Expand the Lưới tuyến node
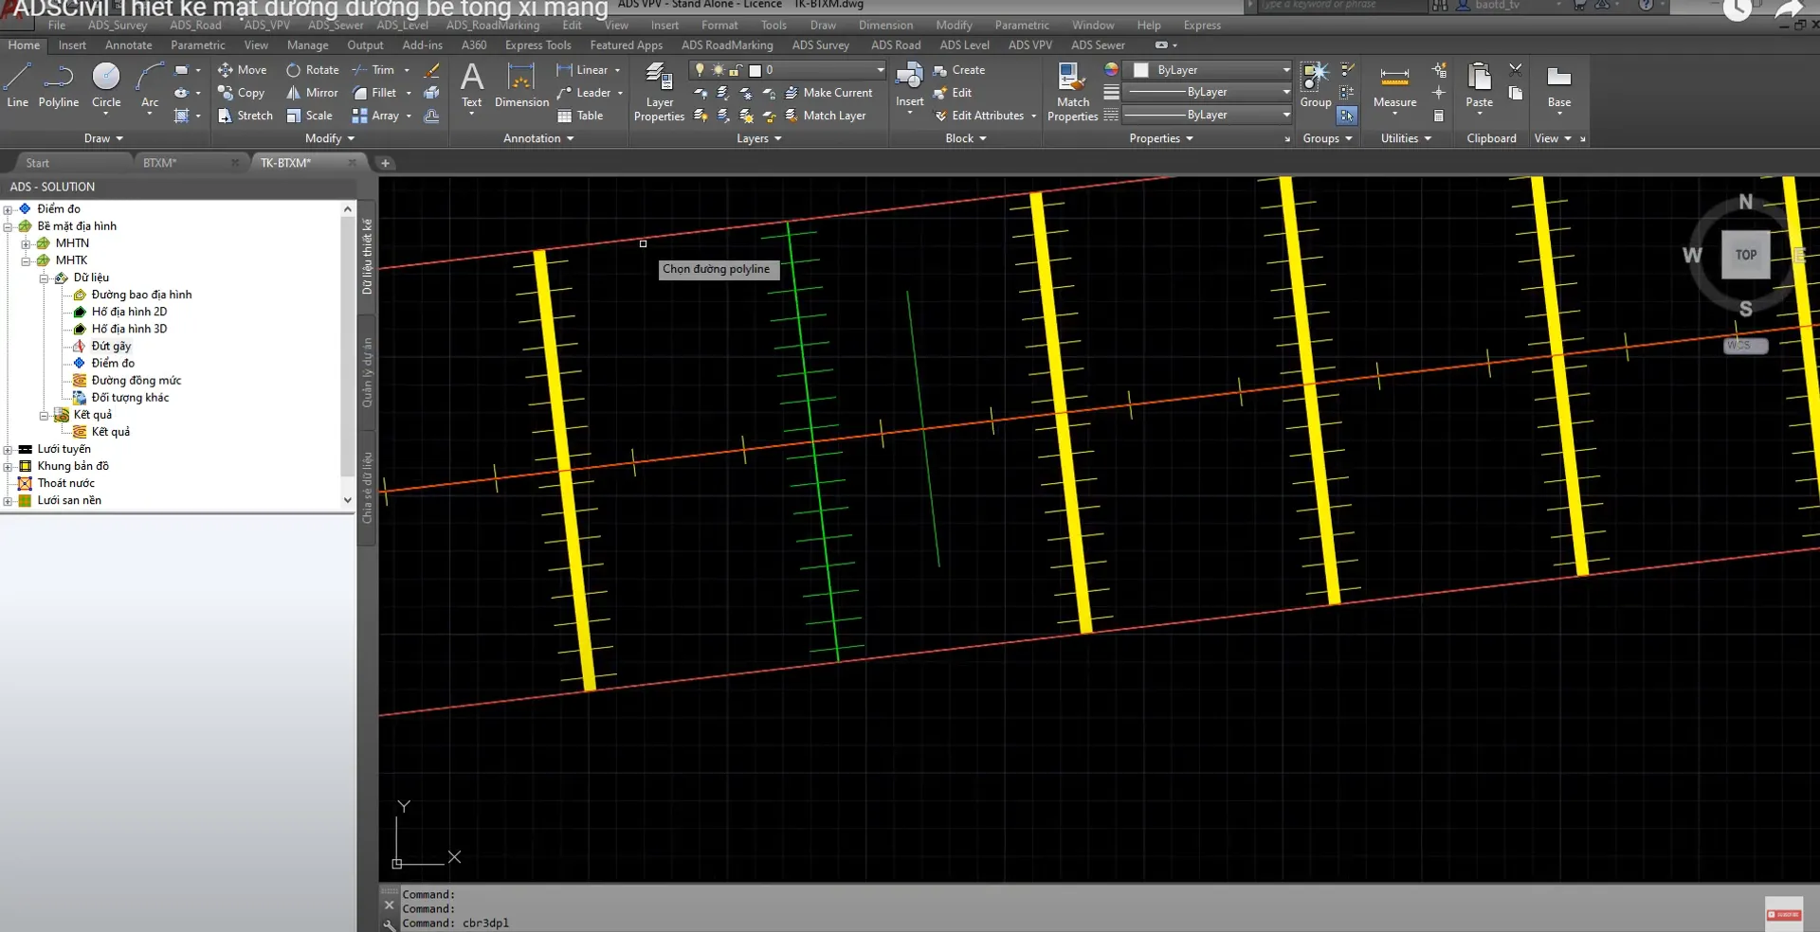1820x932 pixels. tap(9, 450)
